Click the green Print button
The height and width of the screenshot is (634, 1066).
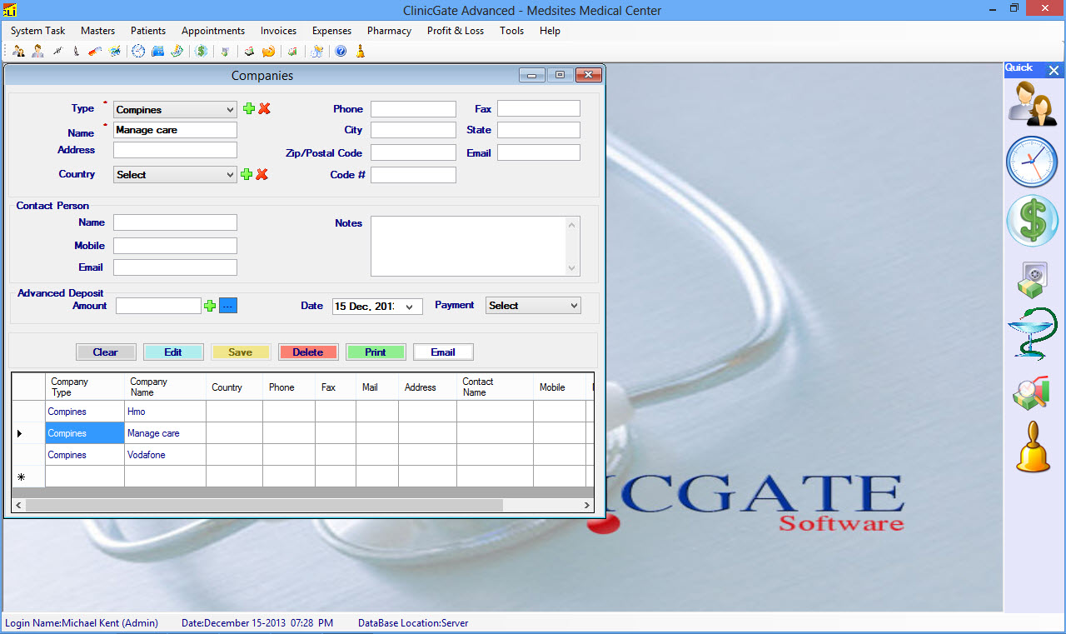(376, 352)
